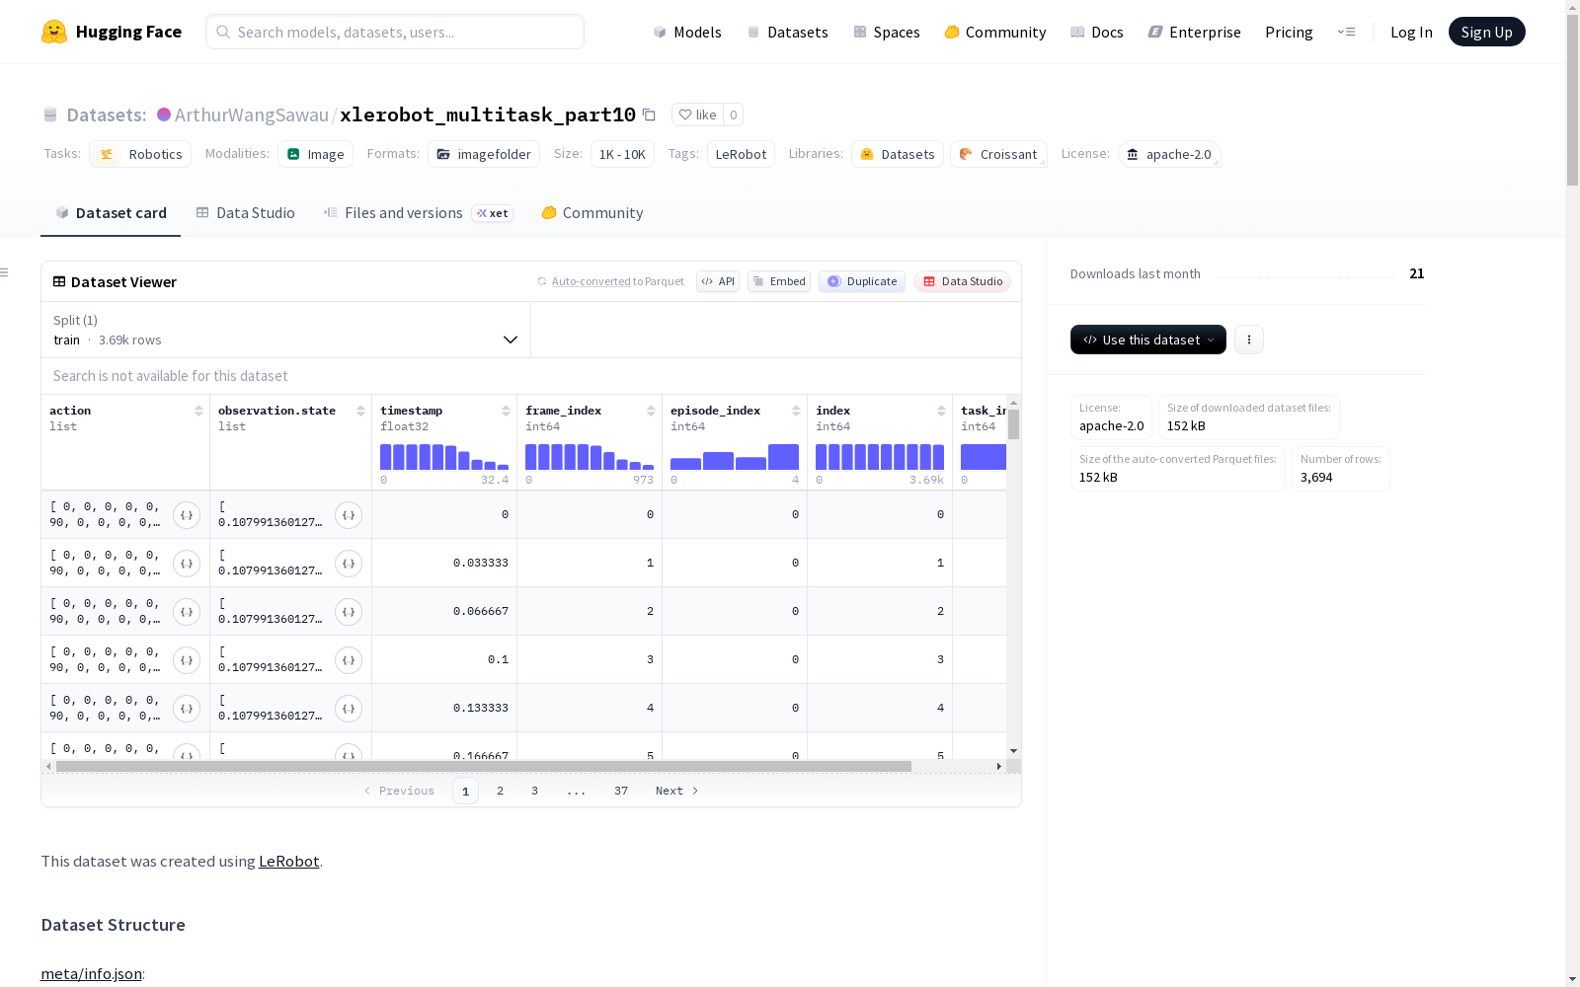Expand action cell in timestamp 0.1 row
Viewport: 1580px width, 987px height.
[x=187, y=660]
